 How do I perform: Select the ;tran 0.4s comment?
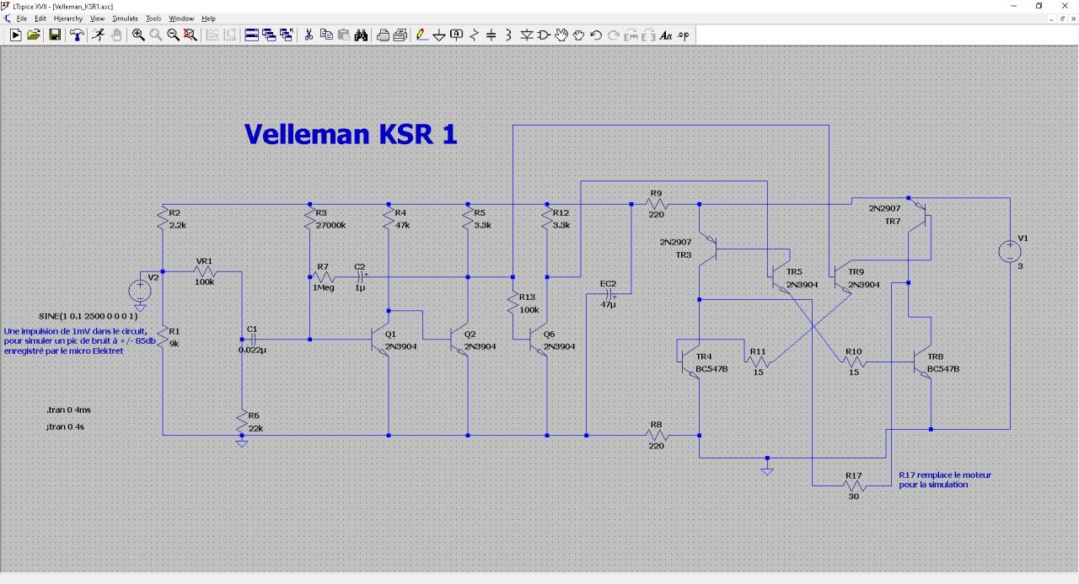tap(65, 426)
